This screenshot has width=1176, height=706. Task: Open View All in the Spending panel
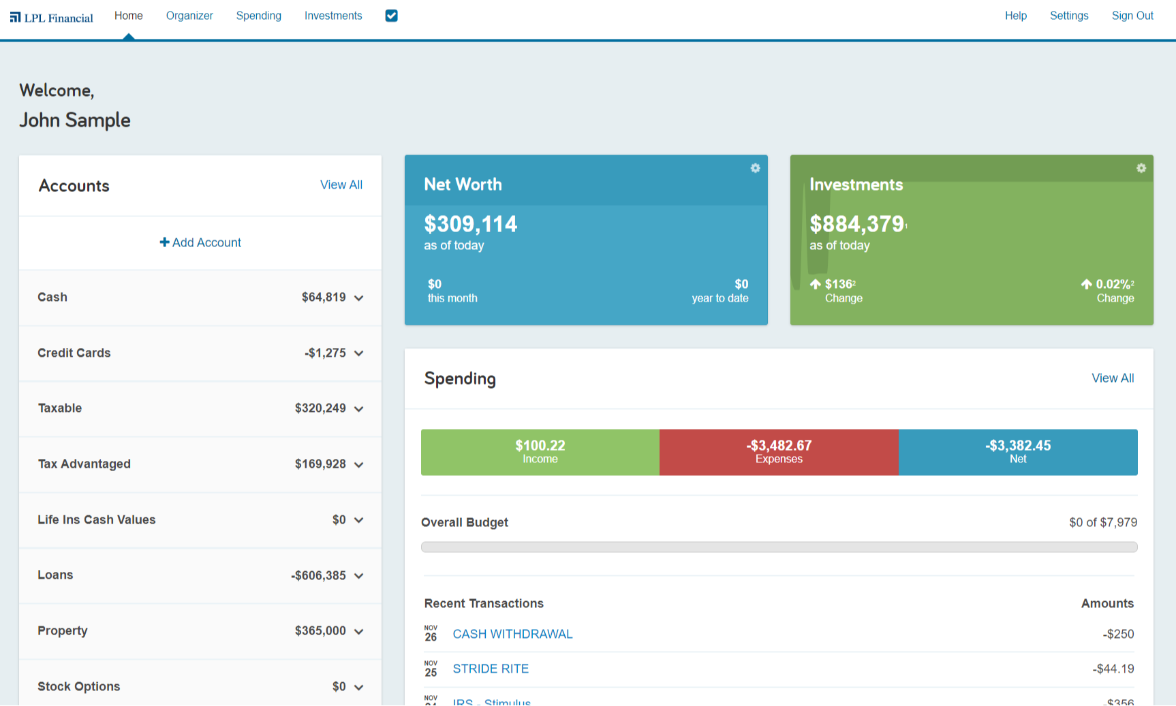tap(1113, 378)
